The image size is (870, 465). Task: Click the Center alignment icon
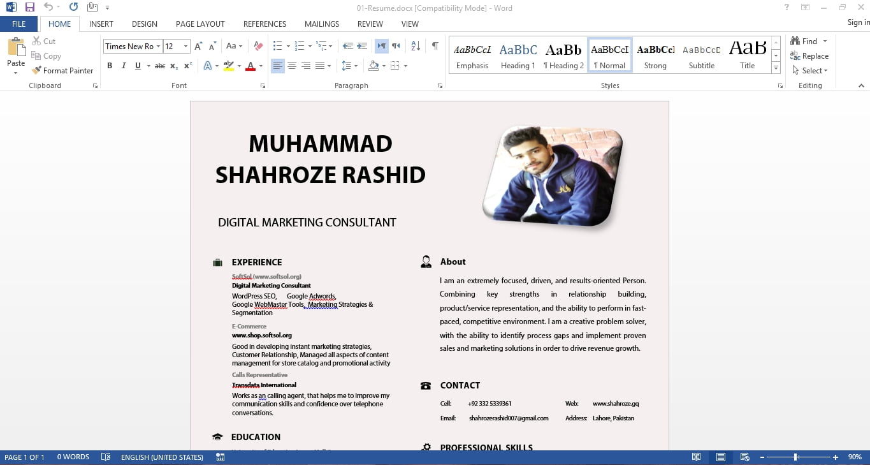(x=292, y=66)
